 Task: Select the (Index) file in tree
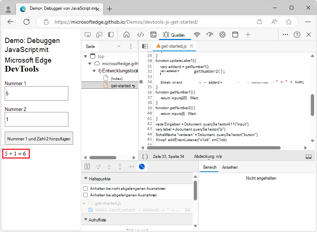(x=117, y=79)
